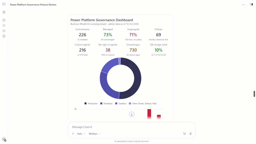Click the Developer legend label text

[108, 104]
